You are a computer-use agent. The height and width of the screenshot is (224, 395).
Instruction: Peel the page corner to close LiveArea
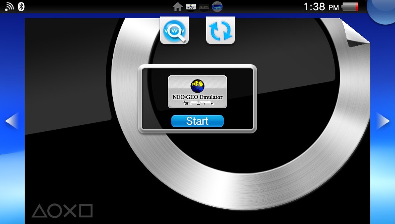click(359, 33)
